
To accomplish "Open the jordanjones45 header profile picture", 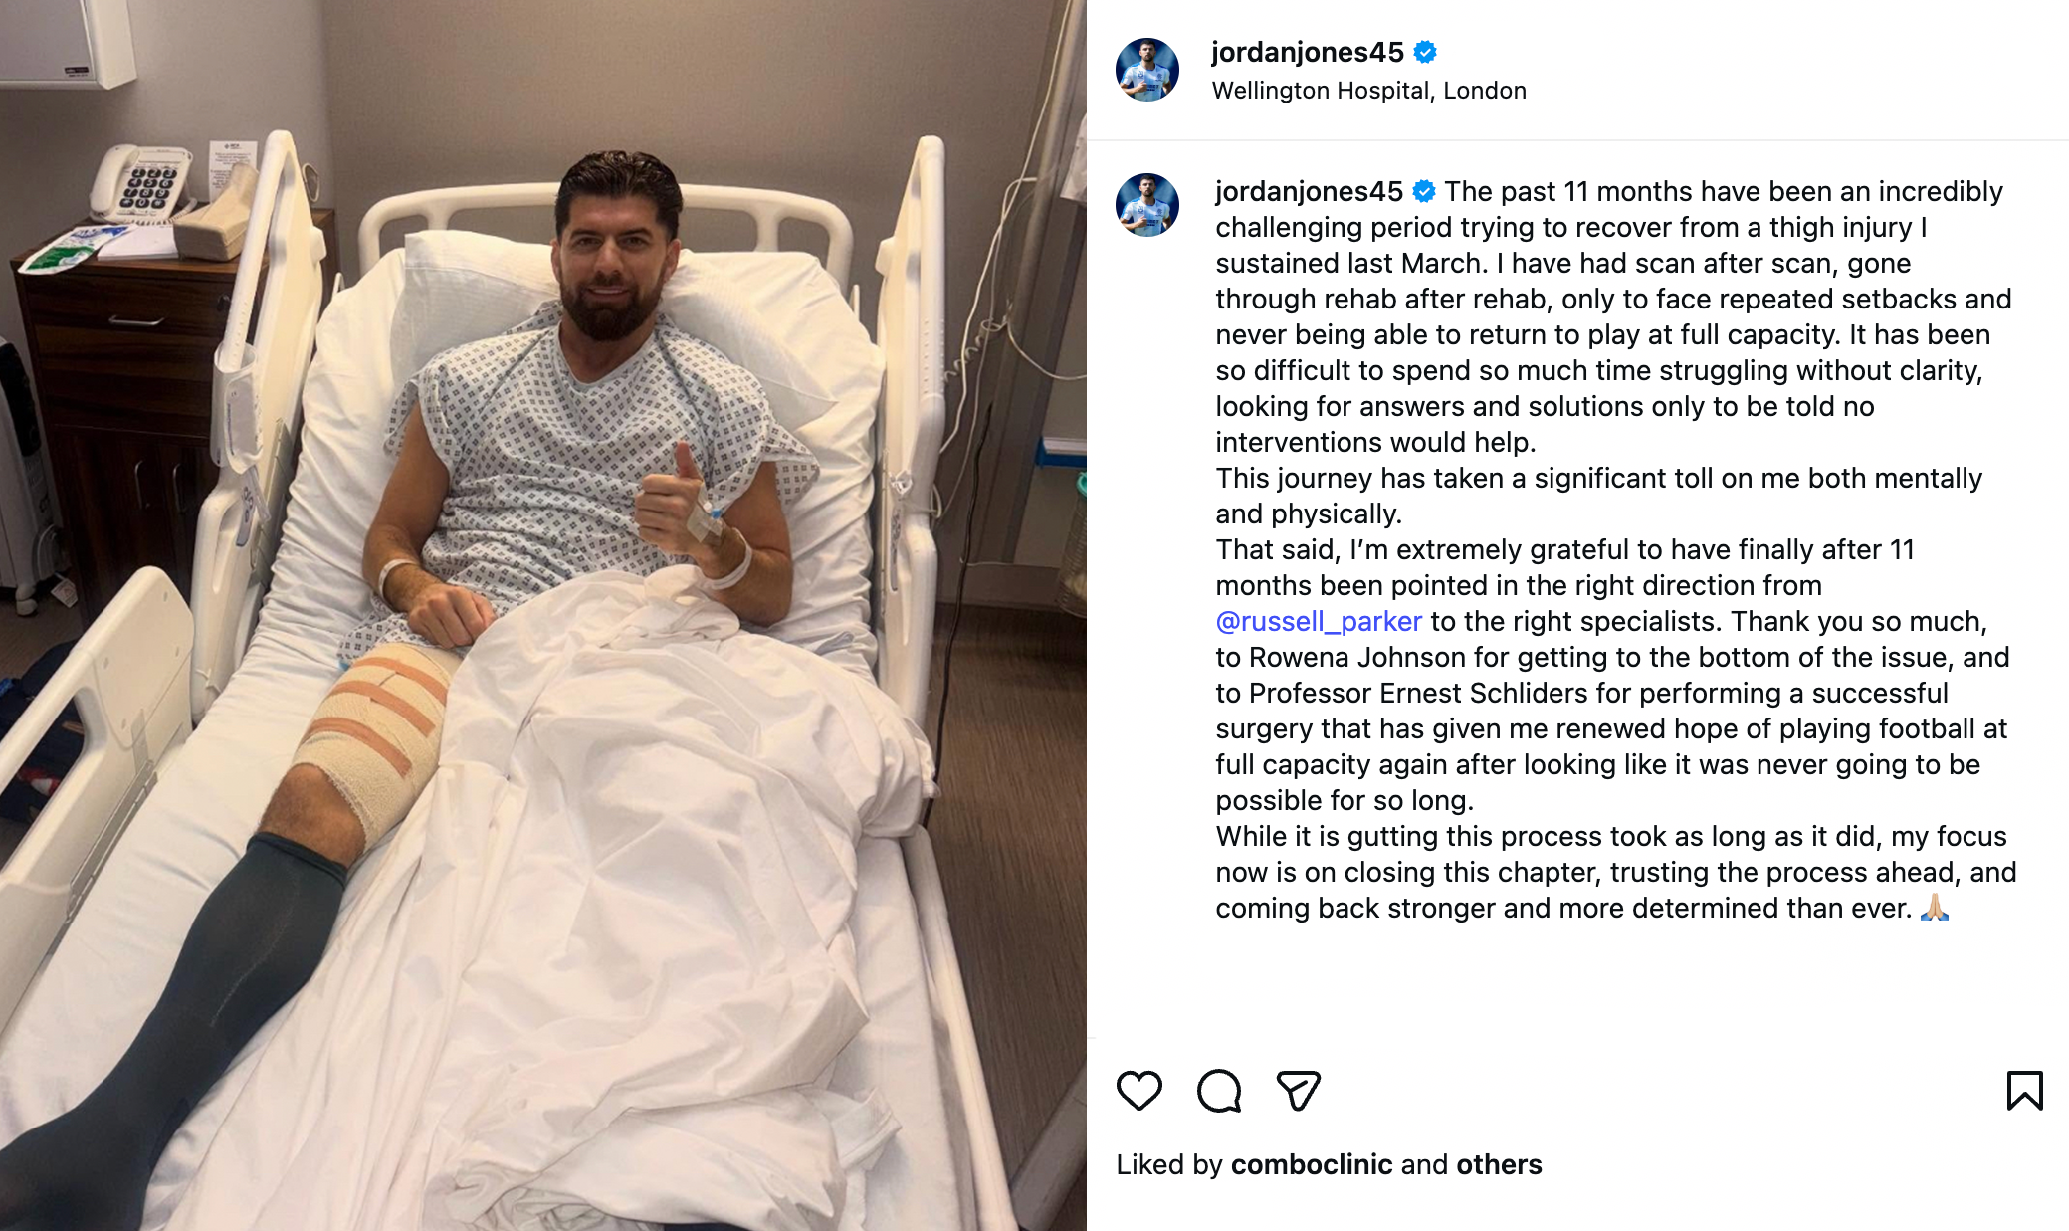I will 1147,70.
